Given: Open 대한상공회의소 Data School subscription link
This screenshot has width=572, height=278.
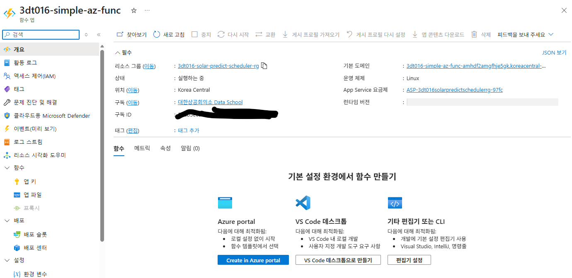Looking at the screenshot, I should [x=210, y=102].
